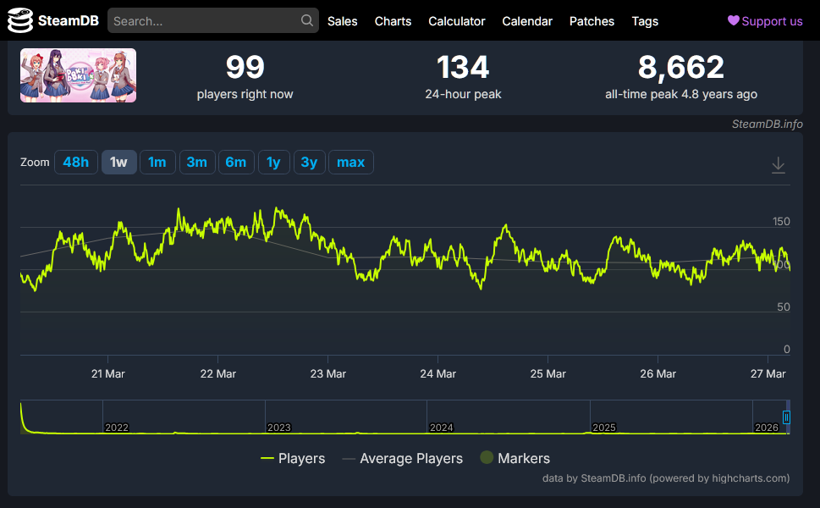The height and width of the screenshot is (508, 820).
Task: Set chart zoom to 48h
Action: click(x=76, y=163)
